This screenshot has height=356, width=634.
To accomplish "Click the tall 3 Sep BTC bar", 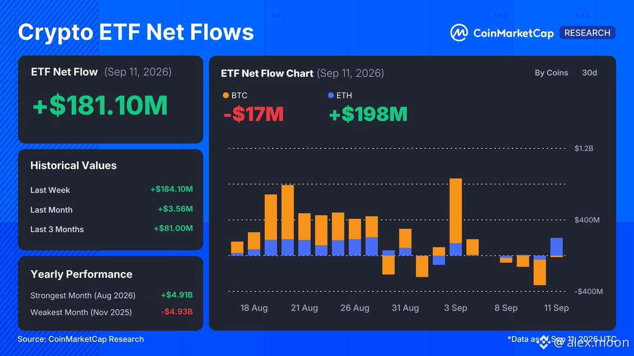I will point(455,210).
